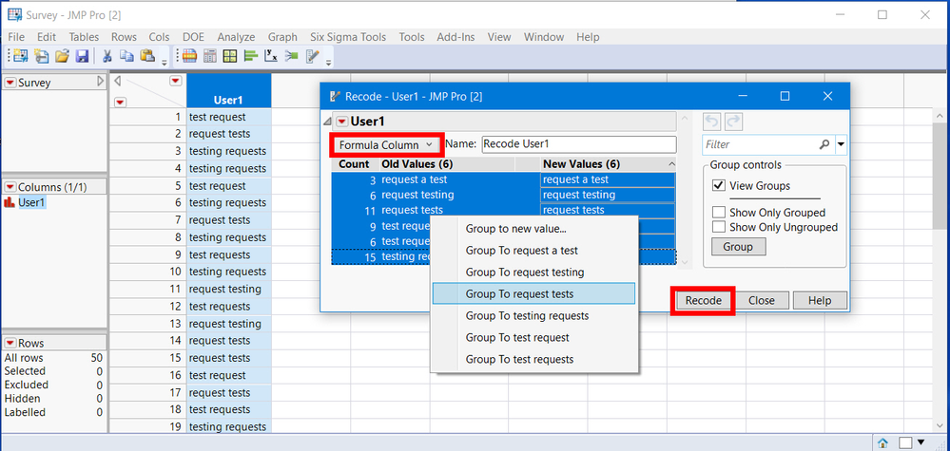Choose Group To request tests

pos(533,293)
